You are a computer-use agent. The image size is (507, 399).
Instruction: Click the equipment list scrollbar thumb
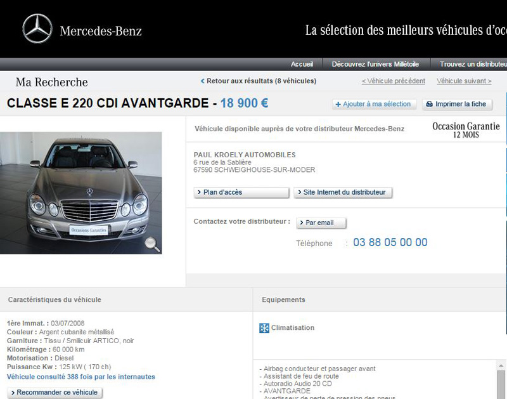coord(501,384)
